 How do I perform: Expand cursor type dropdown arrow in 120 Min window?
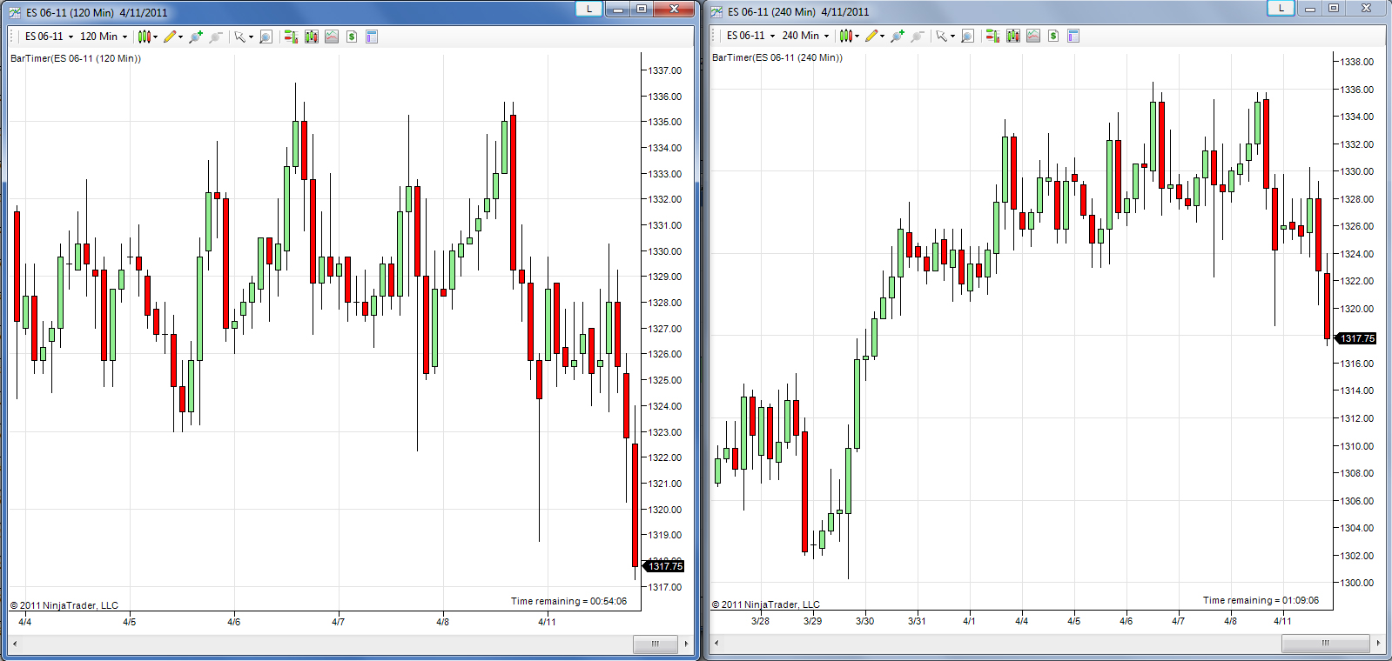coord(251,37)
